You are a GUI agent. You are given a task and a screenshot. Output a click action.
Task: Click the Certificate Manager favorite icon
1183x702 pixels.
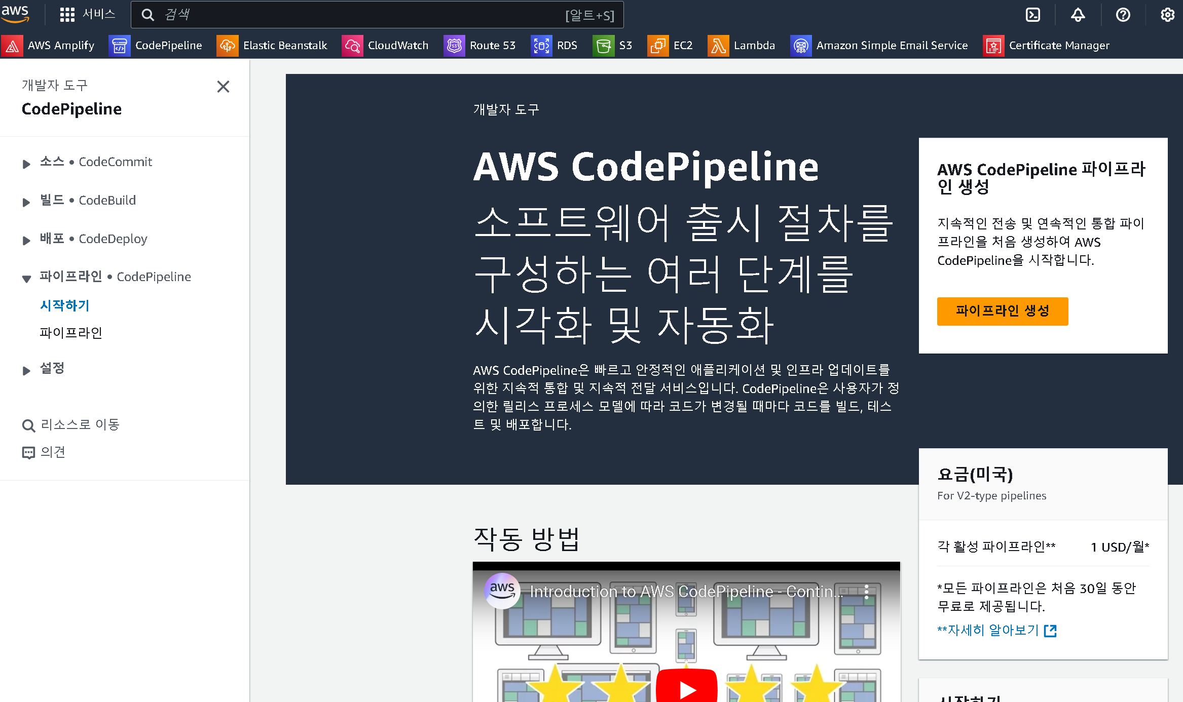click(993, 46)
